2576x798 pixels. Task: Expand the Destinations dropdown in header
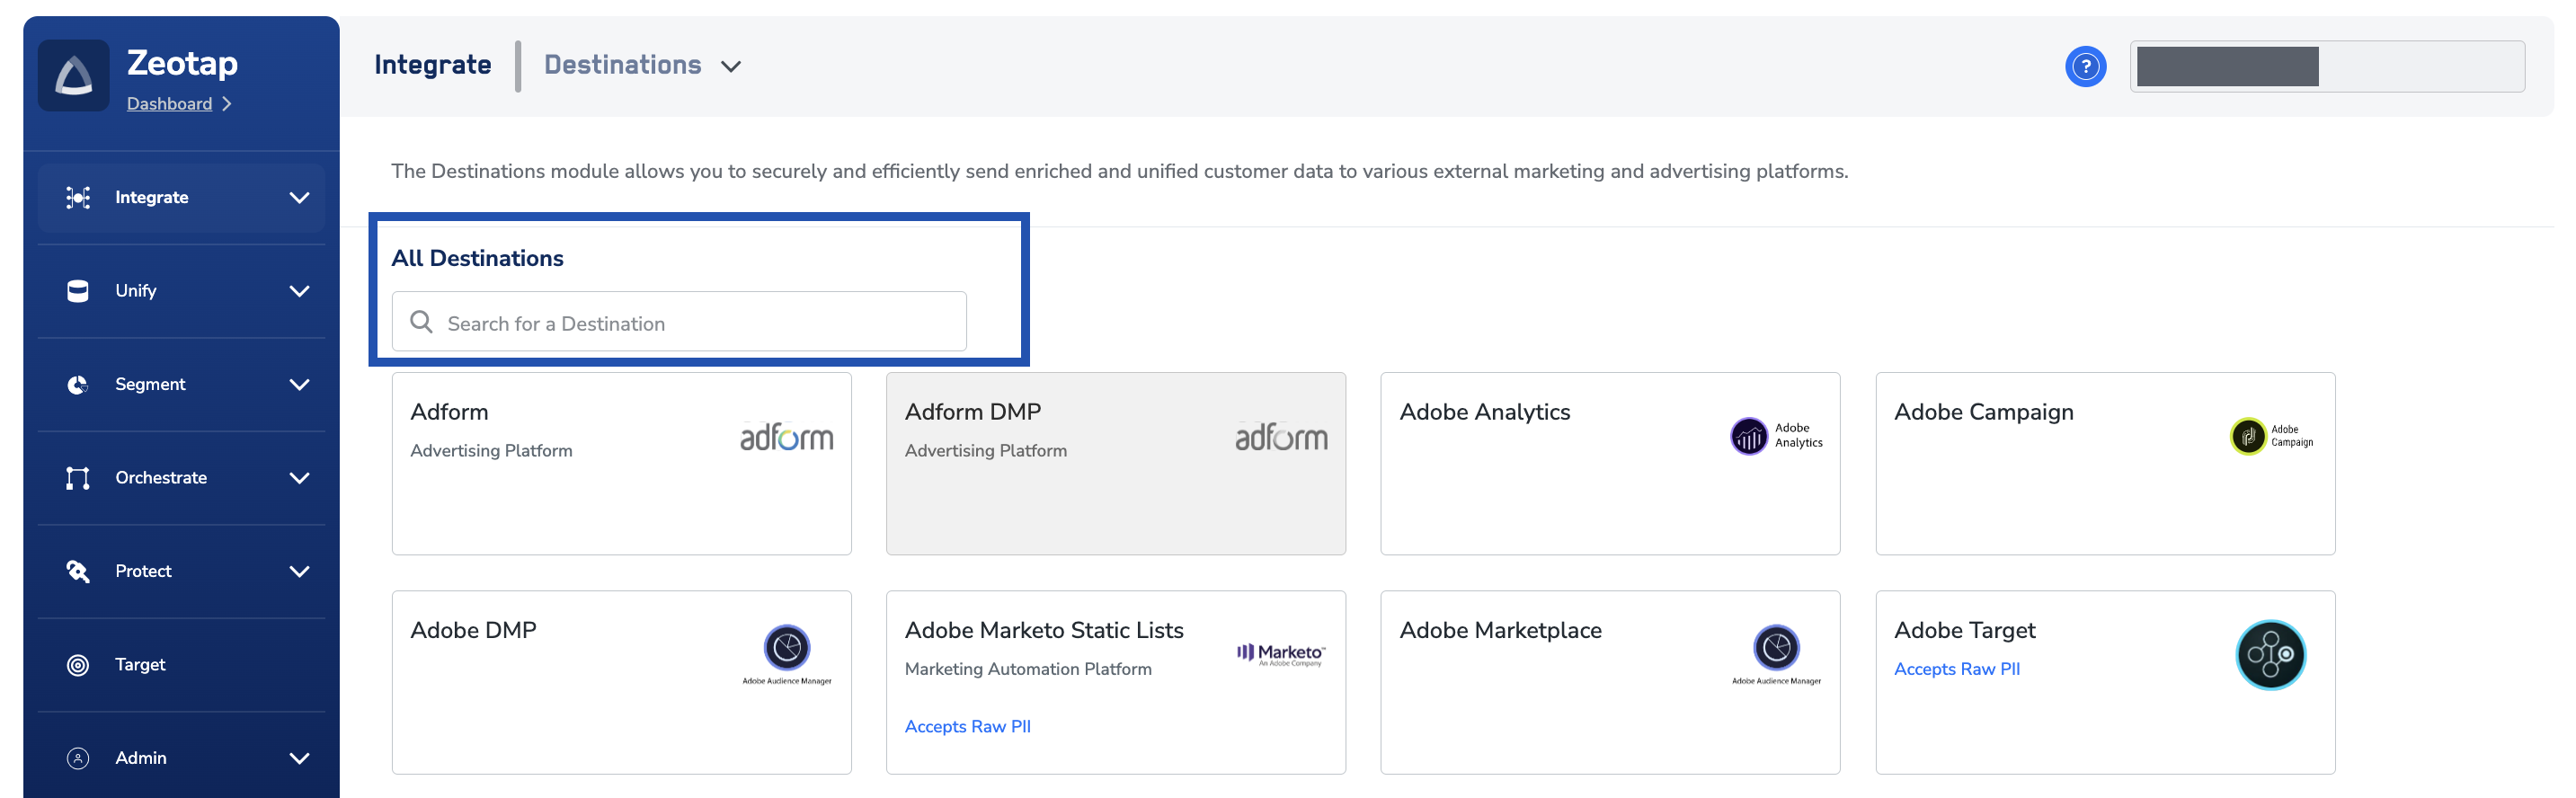pyautogui.click(x=731, y=67)
